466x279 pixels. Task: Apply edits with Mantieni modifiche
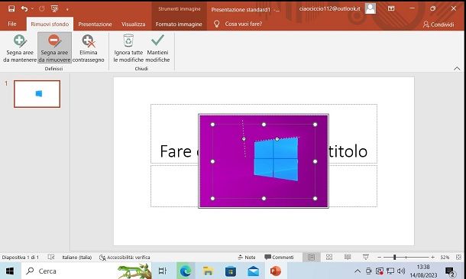click(x=158, y=48)
